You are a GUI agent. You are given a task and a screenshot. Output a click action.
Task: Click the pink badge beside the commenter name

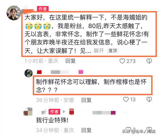tap(81, 72)
